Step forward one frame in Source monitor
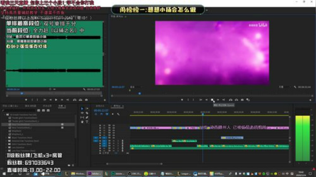Viewport: 316px width, 177px height. click(x=62, y=100)
